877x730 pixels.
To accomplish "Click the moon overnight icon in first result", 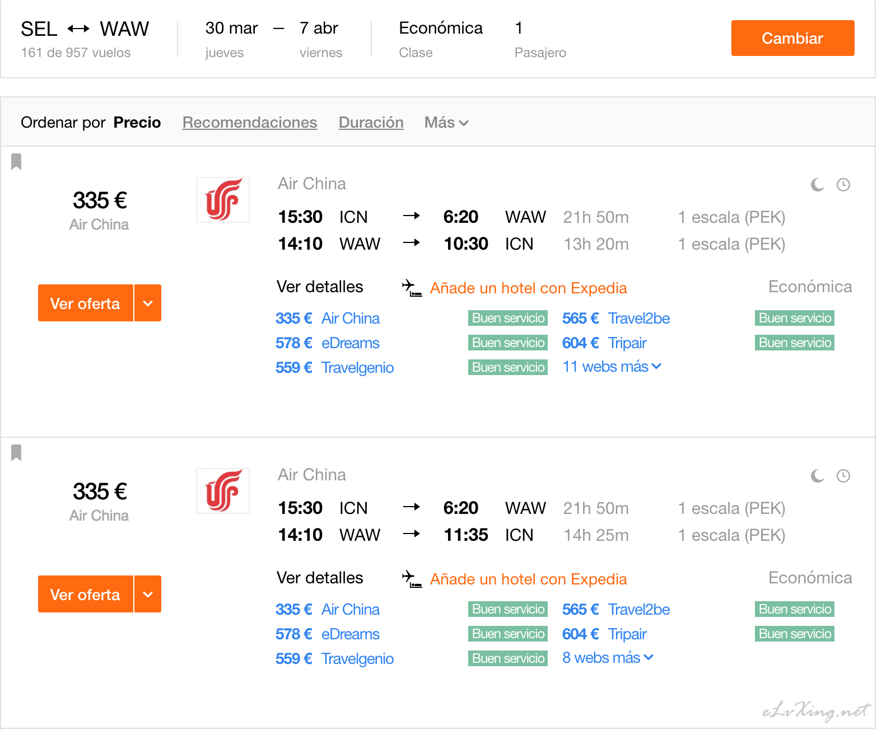I will click(818, 185).
